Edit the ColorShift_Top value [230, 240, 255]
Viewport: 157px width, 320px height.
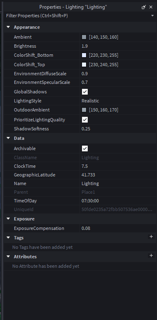[x=104, y=65]
